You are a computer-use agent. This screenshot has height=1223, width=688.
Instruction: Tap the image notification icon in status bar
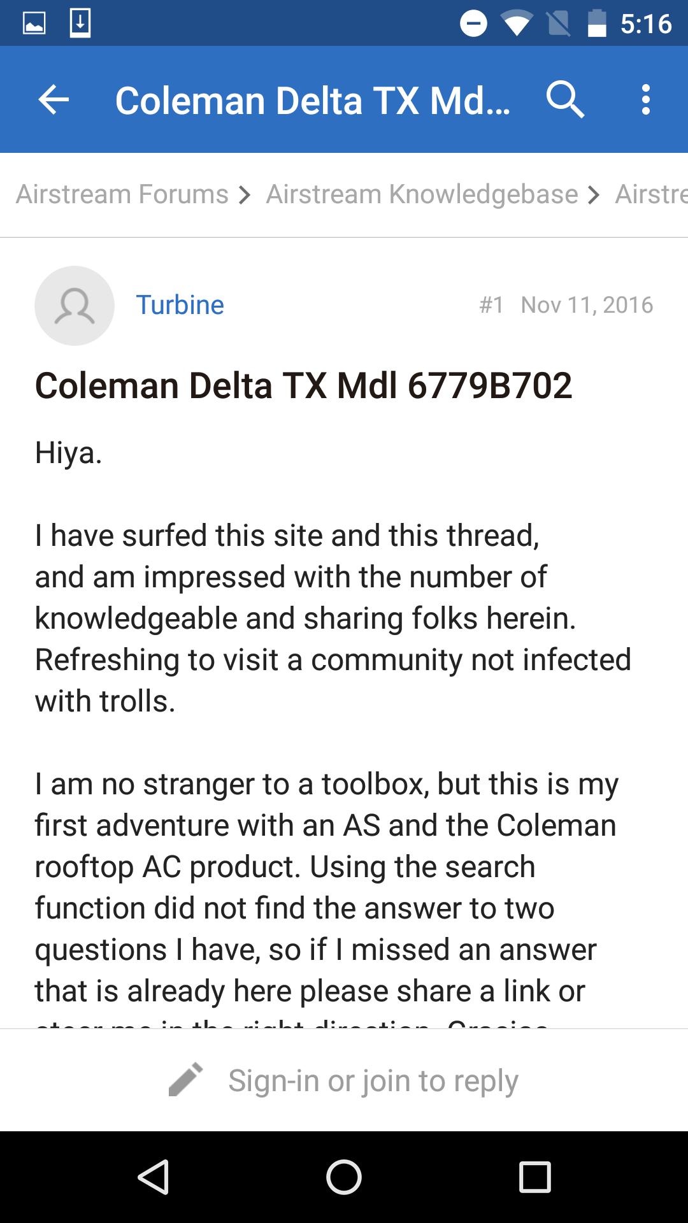34,24
